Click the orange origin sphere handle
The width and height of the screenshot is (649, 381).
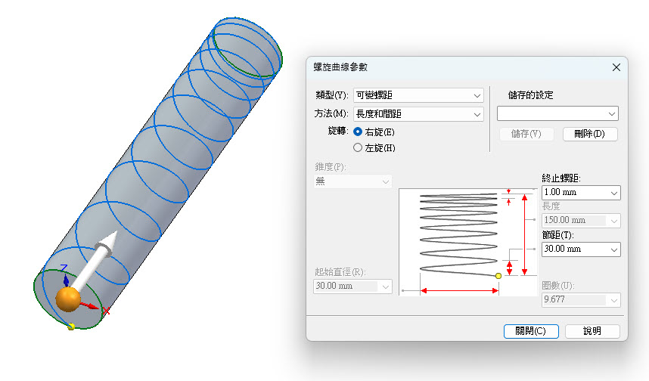tap(68, 299)
